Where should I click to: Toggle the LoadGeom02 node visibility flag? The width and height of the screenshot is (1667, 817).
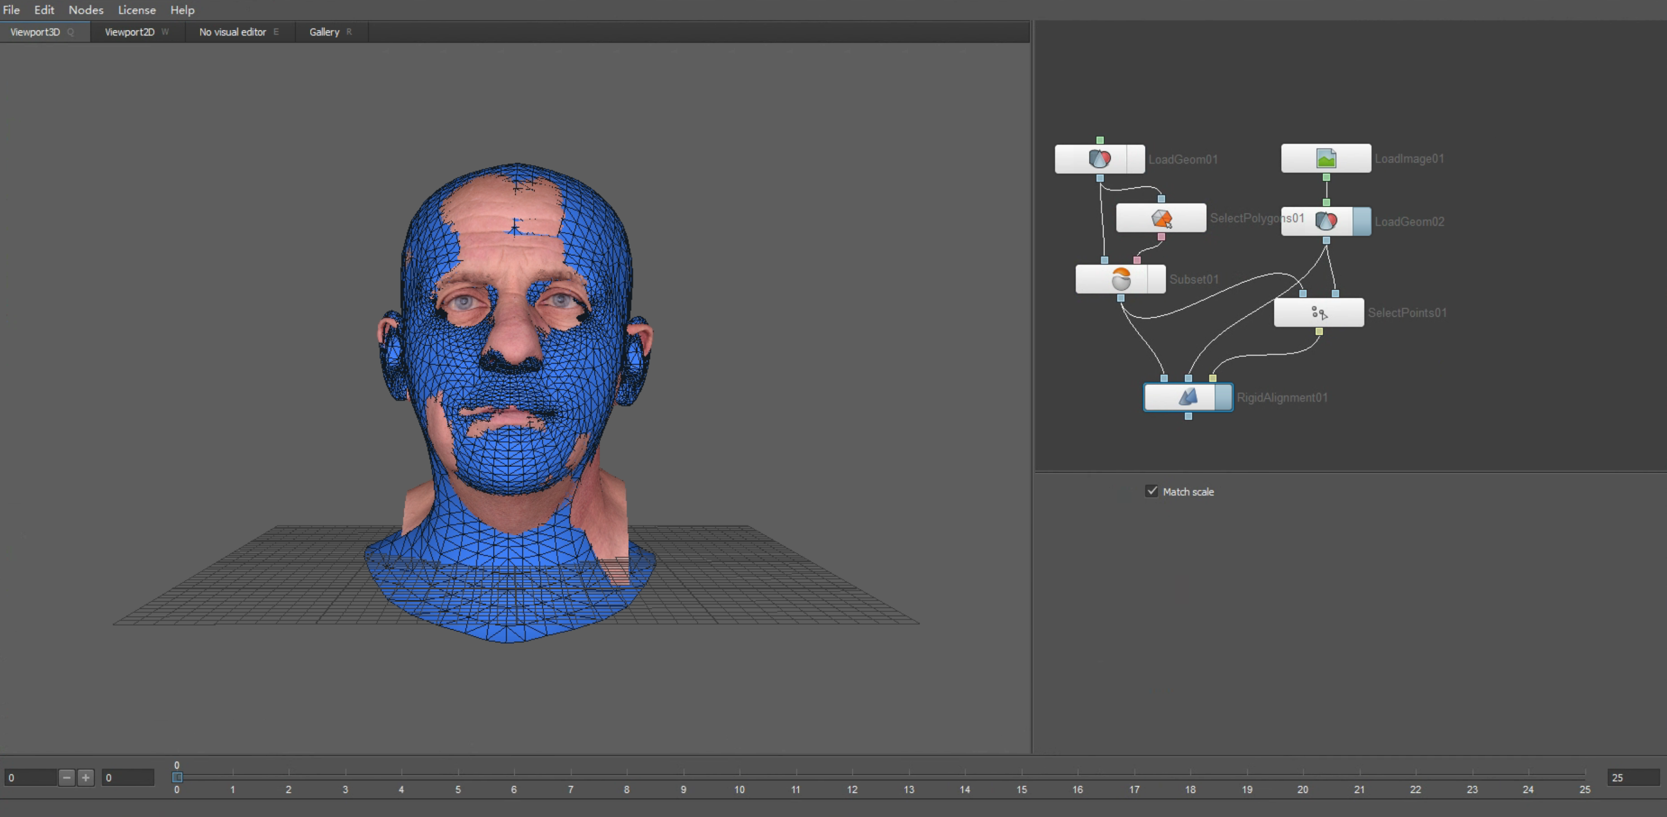(x=1361, y=221)
